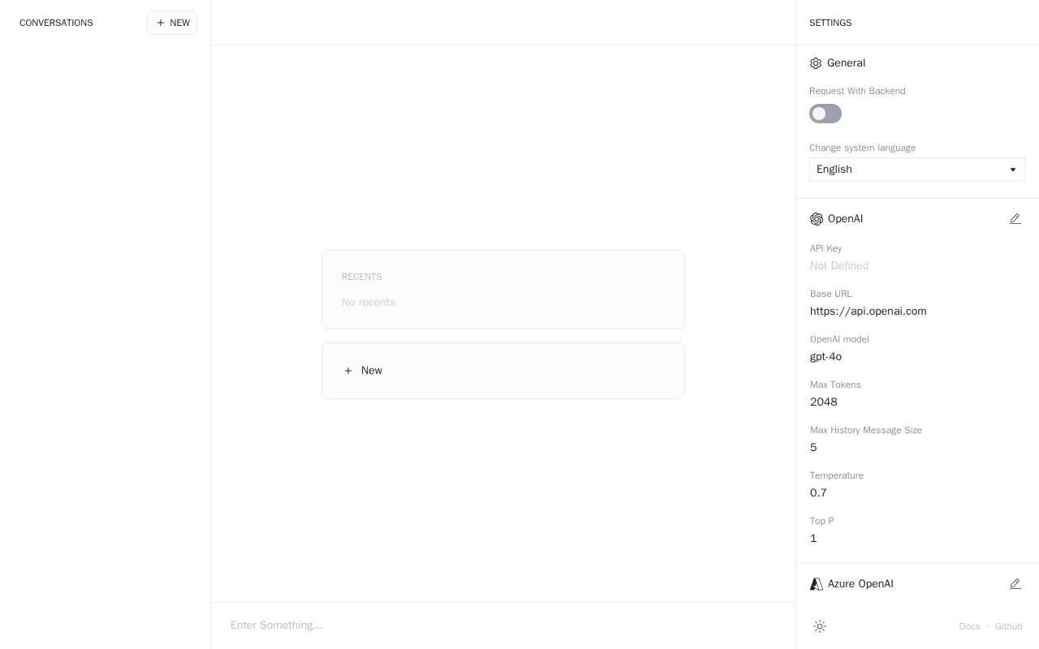Click the Azure OpenAI logo icon

pos(817,584)
